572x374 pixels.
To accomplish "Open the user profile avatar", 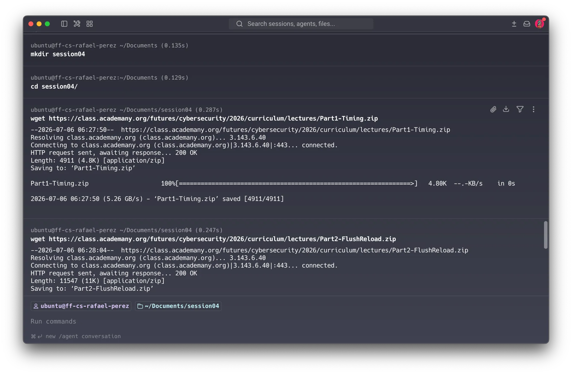I will pos(539,24).
